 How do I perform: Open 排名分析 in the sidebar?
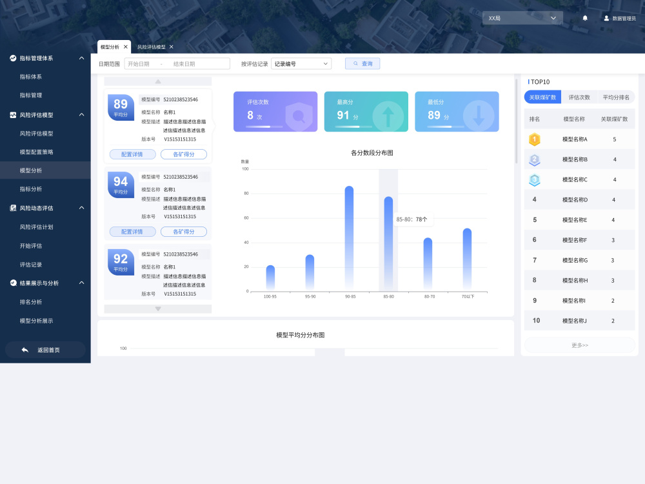pos(31,301)
